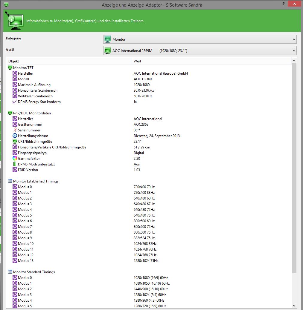This screenshot has width=303, height=310.
Task: Click the monitor icon in Kategorie dropdown
Action: point(108,39)
